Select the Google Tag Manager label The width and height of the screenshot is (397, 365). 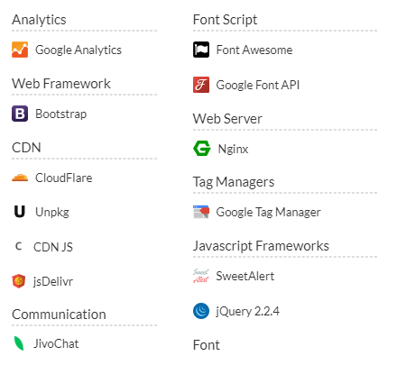[x=269, y=212]
